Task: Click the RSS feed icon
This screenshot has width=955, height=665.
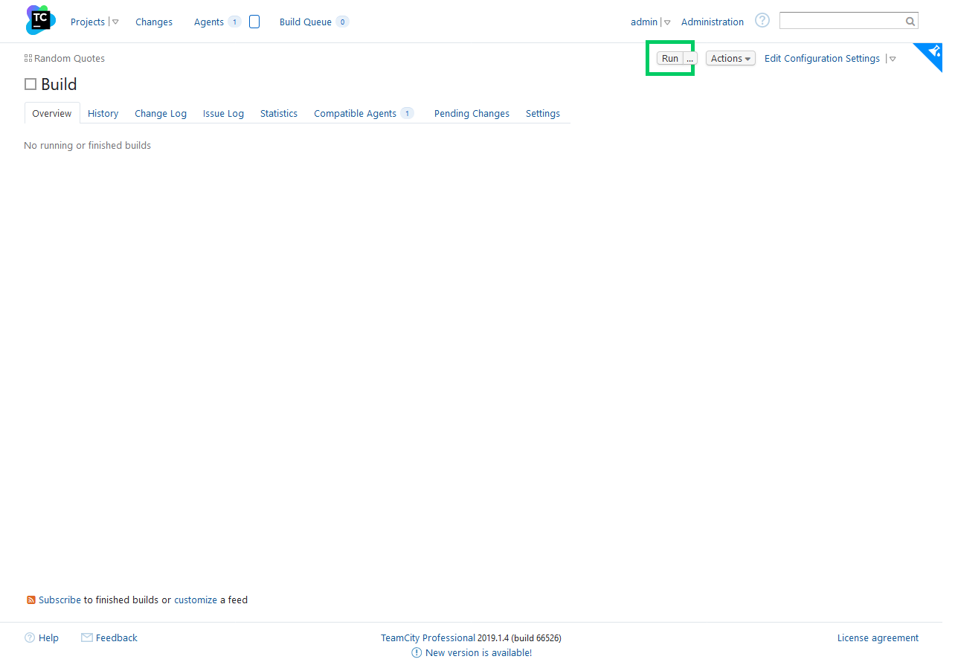Action: (x=31, y=600)
